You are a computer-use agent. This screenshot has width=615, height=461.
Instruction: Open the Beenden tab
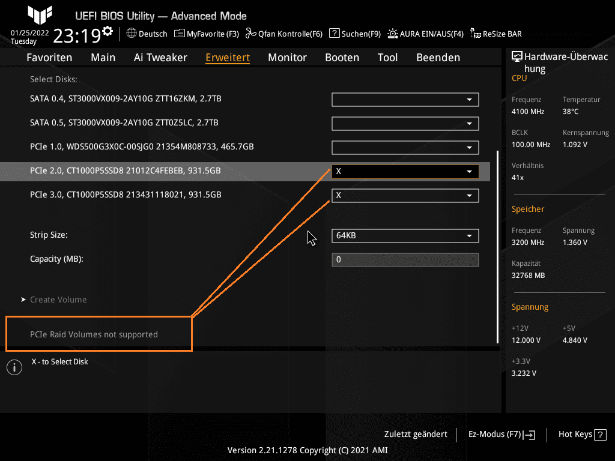point(438,57)
